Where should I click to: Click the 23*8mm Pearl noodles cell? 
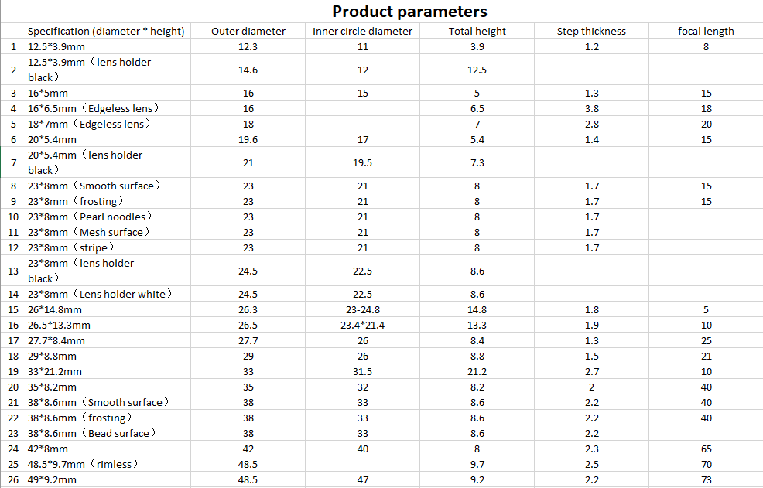pos(108,217)
